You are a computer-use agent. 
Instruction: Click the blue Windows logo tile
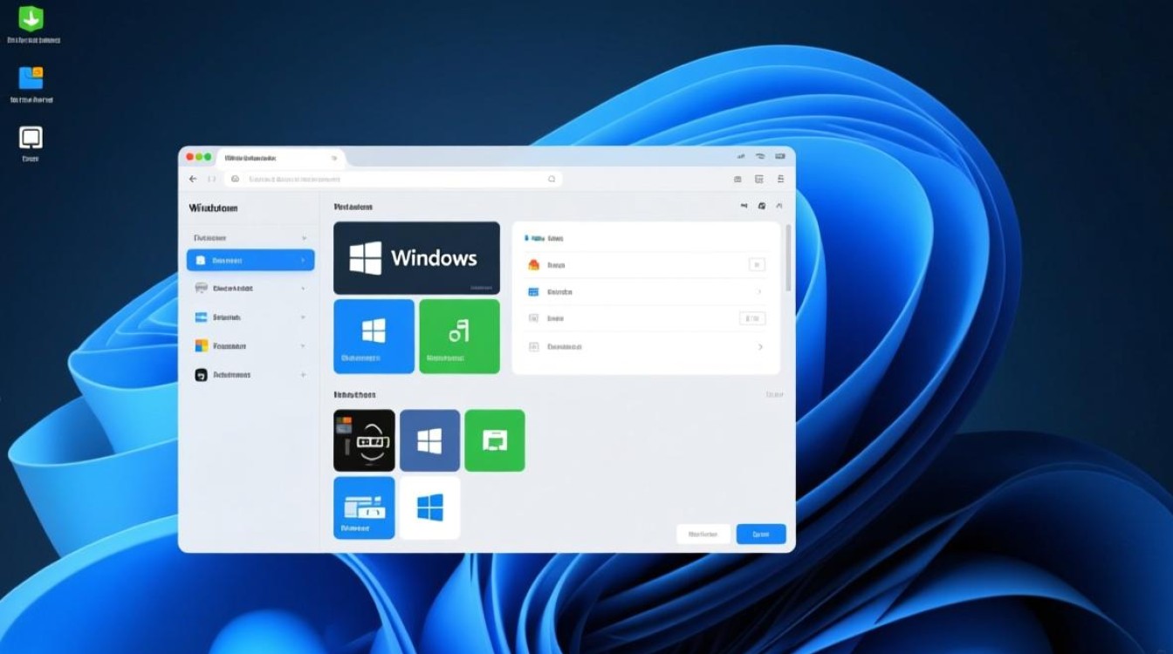[x=374, y=337]
